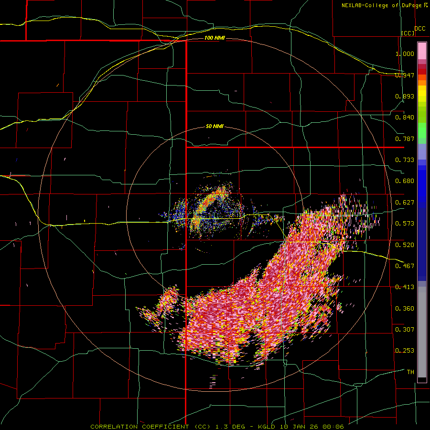430x430 pixels.
Task: Click the 0.413 scale value
Action: tap(405, 287)
